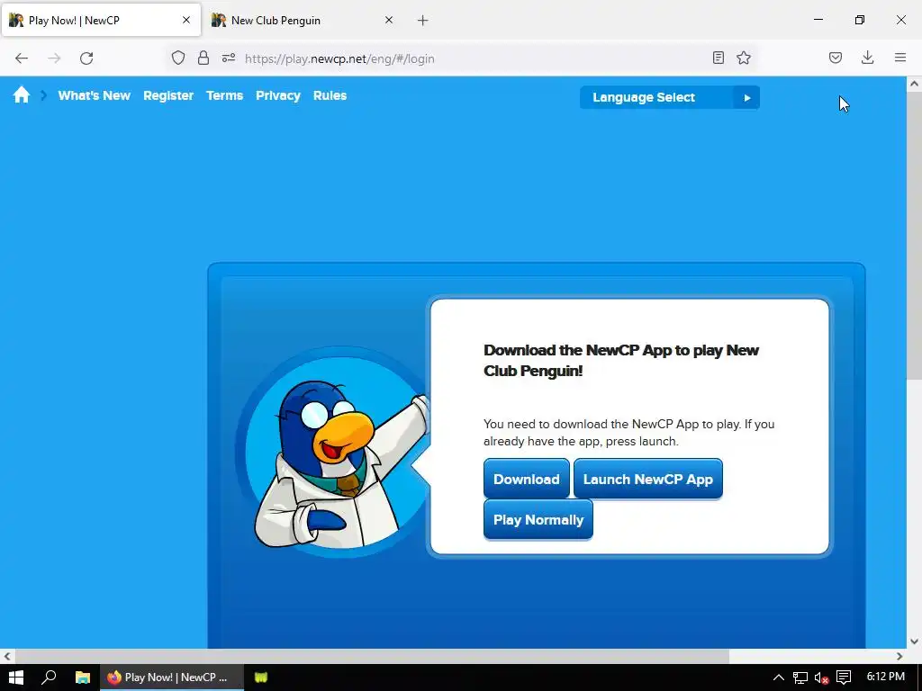Click the 6:12 PM taskbar clock
Screen dimensions: 922x691
point(886,677)
